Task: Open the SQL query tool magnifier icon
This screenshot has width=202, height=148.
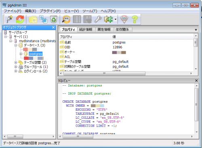Action: [x=66, y=19]
